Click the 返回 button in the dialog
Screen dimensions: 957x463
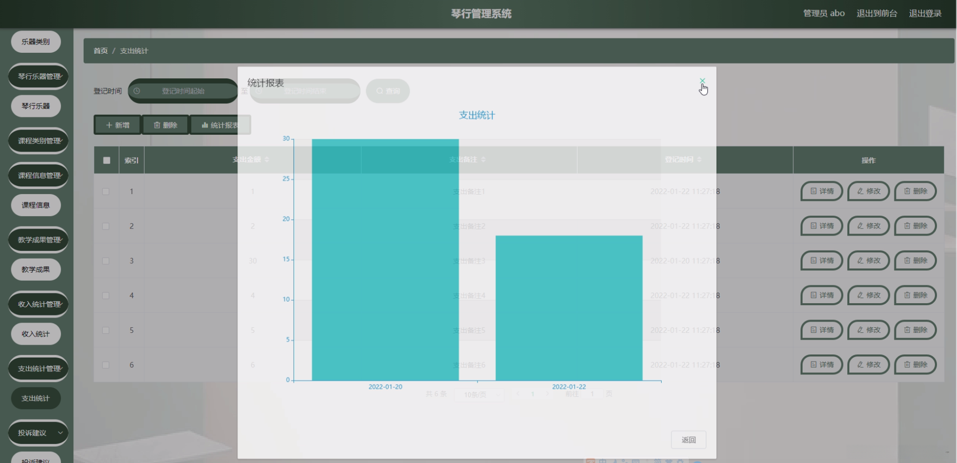pyautogui.click(x=688, y=440)
